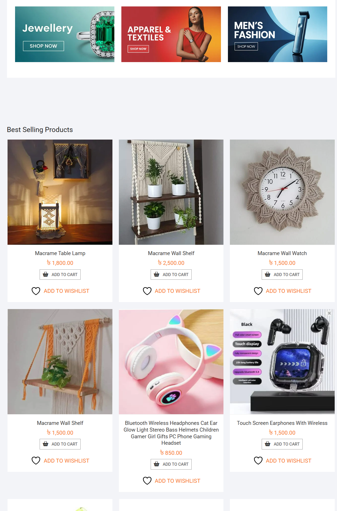Click basket icon for 850.00 headphones
Screen dimensions: 337x511
click(157, 464)
